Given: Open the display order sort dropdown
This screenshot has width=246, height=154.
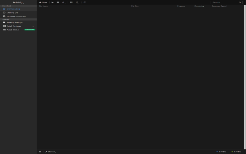Looking at the screenshot, I should pyautogui.click(x=77, y=2).
